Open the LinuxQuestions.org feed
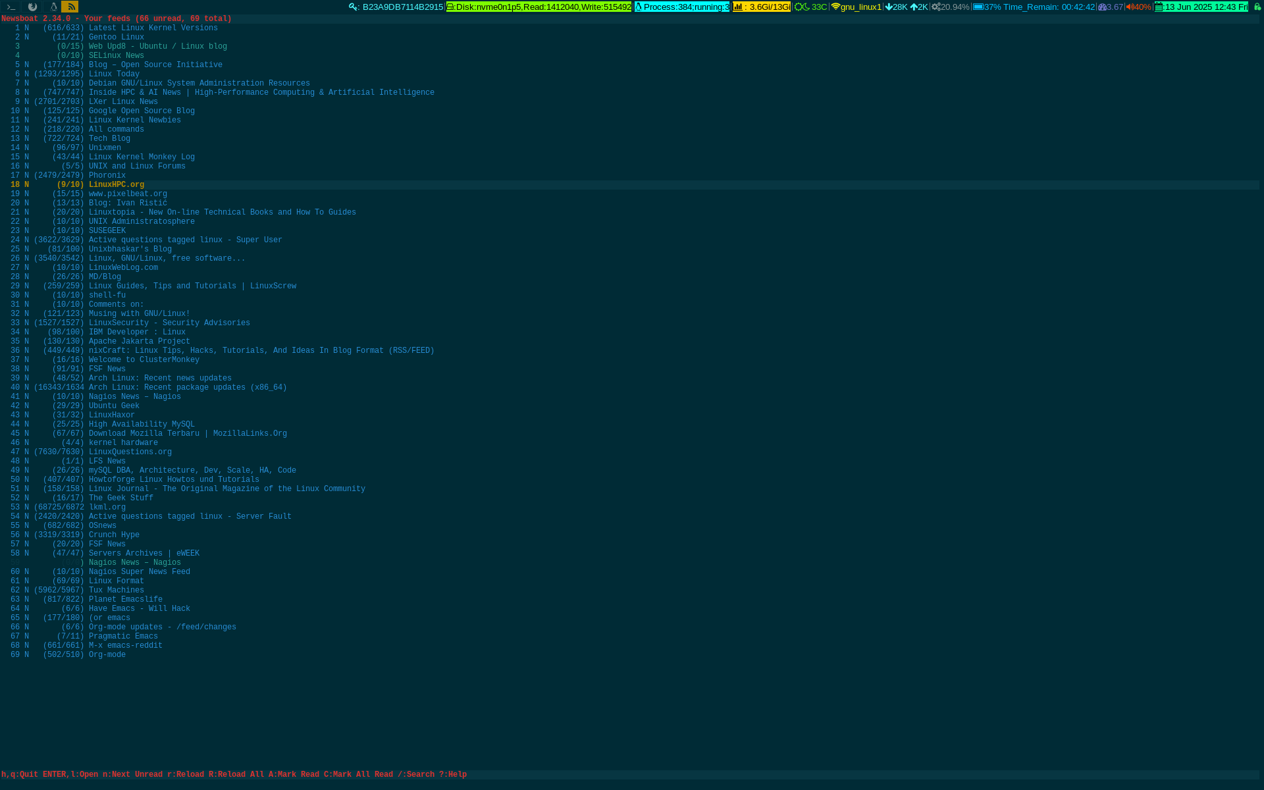 pos(130,452)
